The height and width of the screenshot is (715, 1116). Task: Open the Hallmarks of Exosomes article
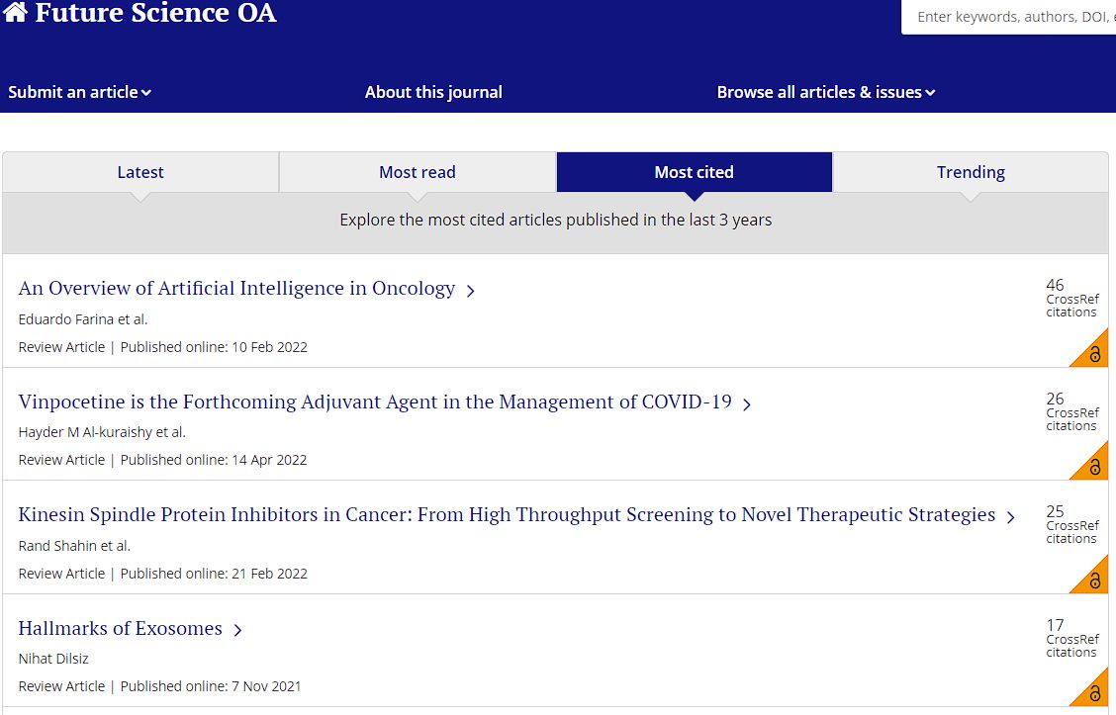tap(121, 628)
